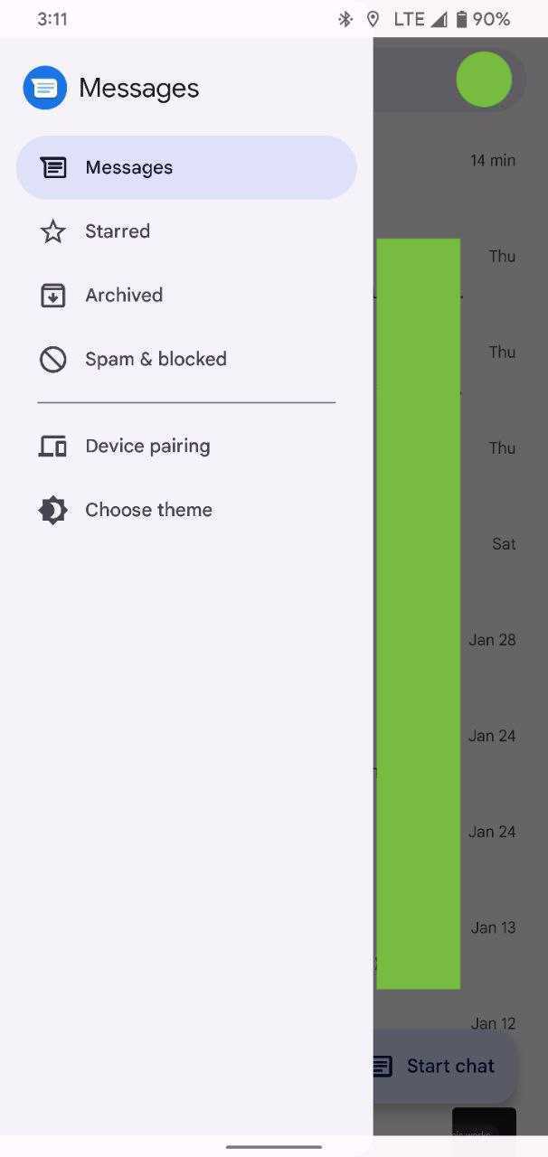The image size is (548, 1157).
Task: Go to Archived conversations
Action: tap(124, 296)
